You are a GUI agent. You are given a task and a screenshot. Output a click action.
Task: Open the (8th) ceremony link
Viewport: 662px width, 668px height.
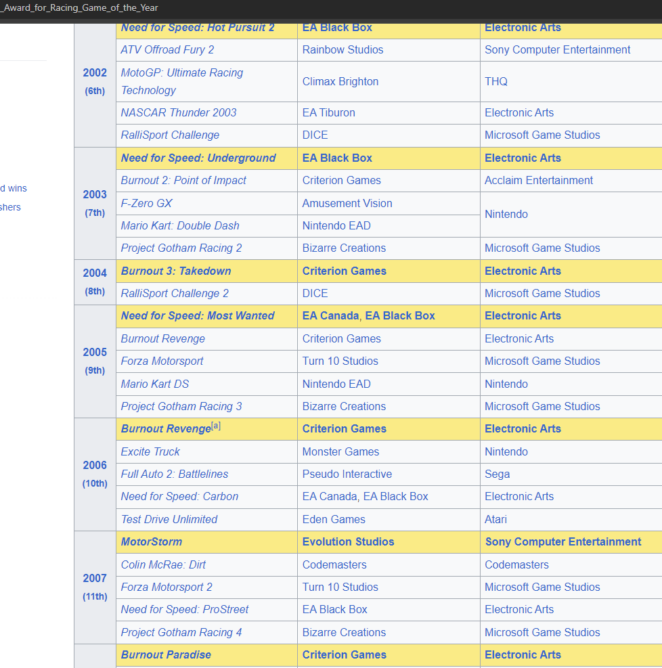tap(95, 292)
